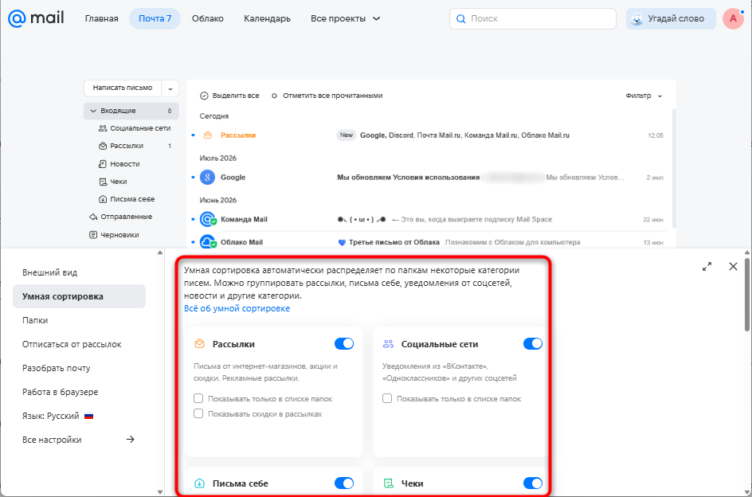The image size is (752, 497).
Task: Click the mark-all-read circle icon
Action: click(274, 96)
